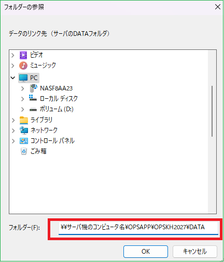The image size is (224, 262).
Task: Click the ネットワーク icon
Action: coord(24,130)
